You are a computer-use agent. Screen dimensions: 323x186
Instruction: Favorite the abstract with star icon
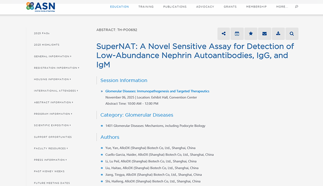pos(251,34)
